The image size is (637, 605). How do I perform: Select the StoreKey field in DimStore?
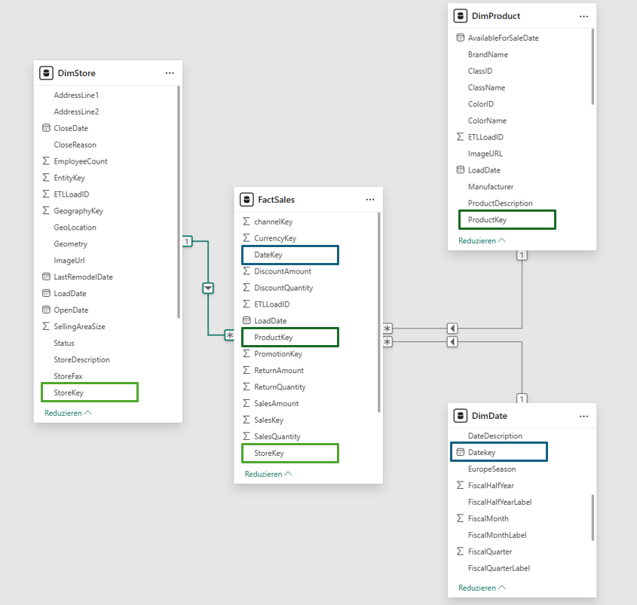90,392
